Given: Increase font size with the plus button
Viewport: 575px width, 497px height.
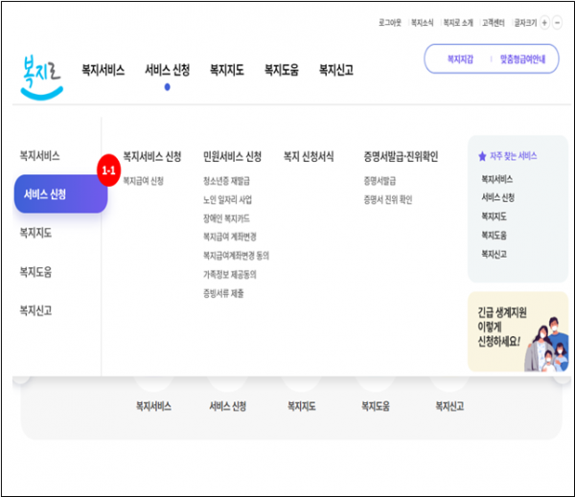Looking at the screenshot, I should pyautogui.click(x=544, y=22).
